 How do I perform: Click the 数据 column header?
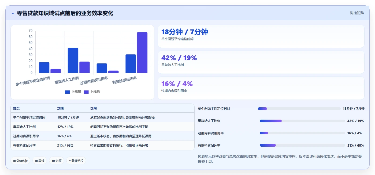tap(61, 108)
